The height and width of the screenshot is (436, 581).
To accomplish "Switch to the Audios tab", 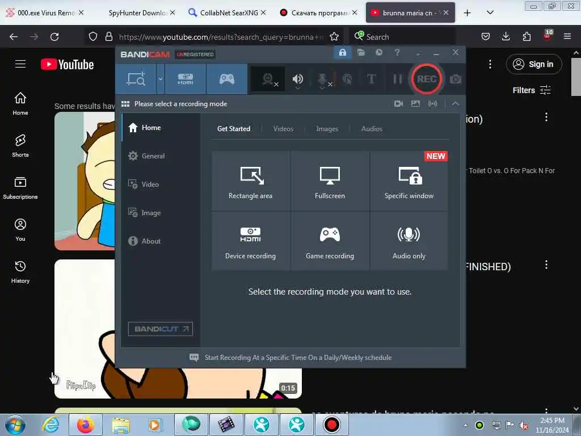I will point(372,129).
